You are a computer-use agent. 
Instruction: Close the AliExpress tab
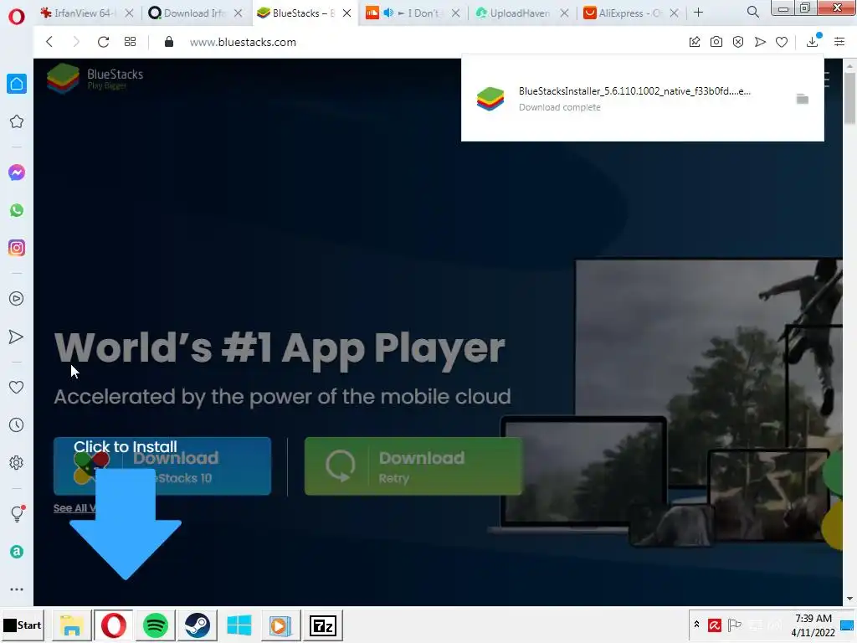coord(675,13)
